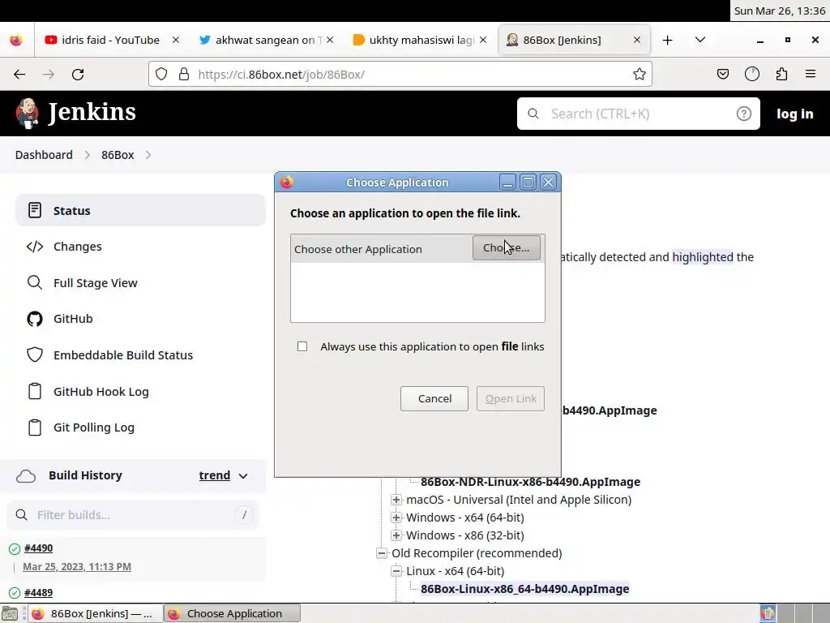Bookmark this page with the star icon
The image size is (830, 623).
pyautogui.click(x=640, y=74)
